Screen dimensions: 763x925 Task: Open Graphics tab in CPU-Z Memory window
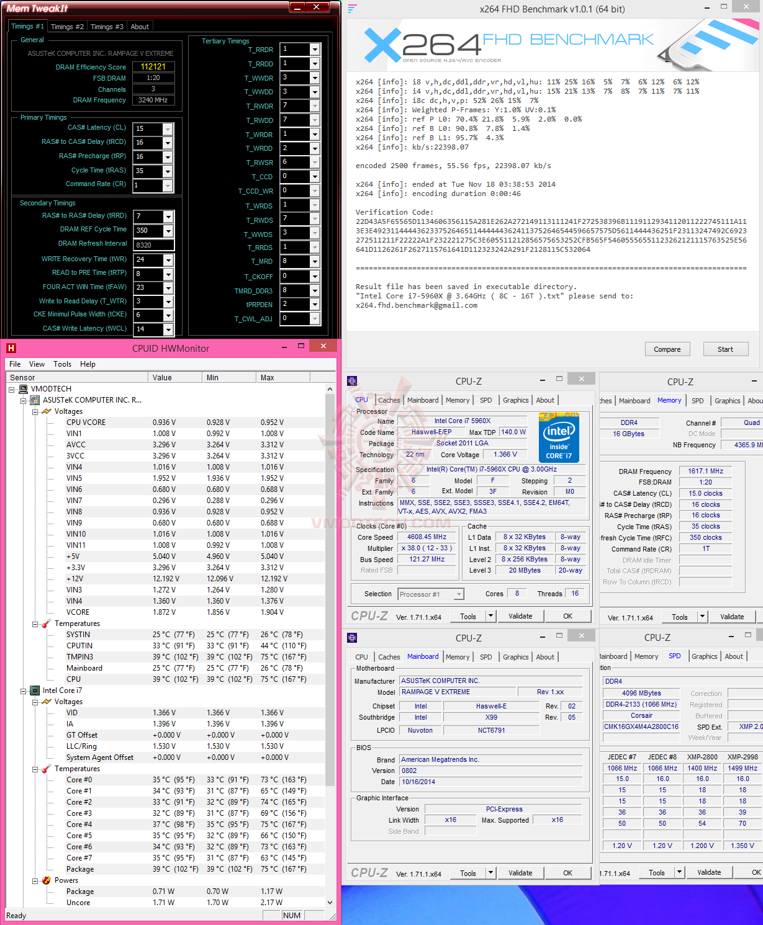coord(728,401)
